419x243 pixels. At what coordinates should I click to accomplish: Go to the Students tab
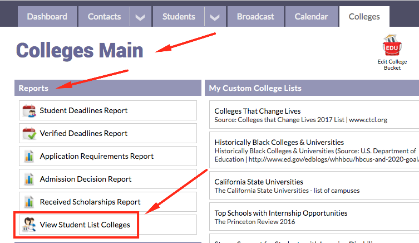tap(179, 17)
